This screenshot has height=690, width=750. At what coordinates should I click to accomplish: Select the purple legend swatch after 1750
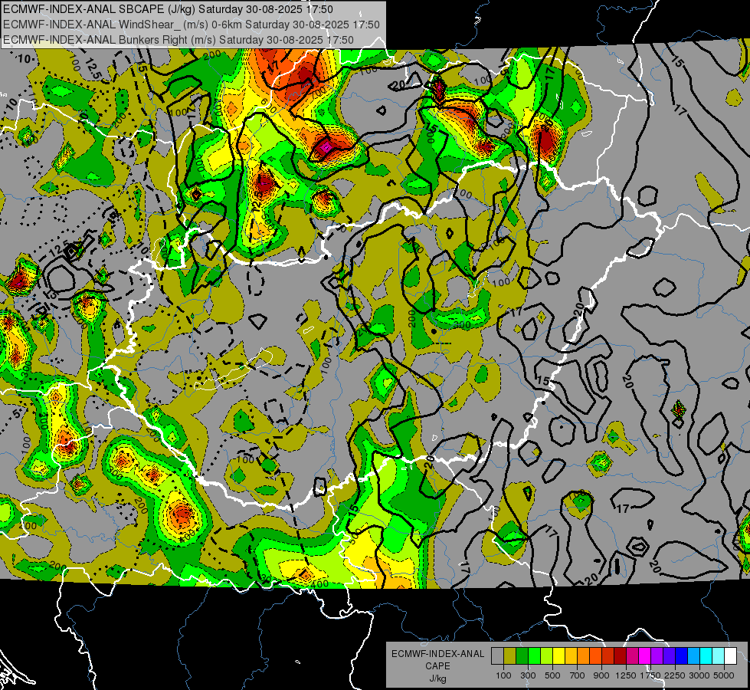click(657, 655)
